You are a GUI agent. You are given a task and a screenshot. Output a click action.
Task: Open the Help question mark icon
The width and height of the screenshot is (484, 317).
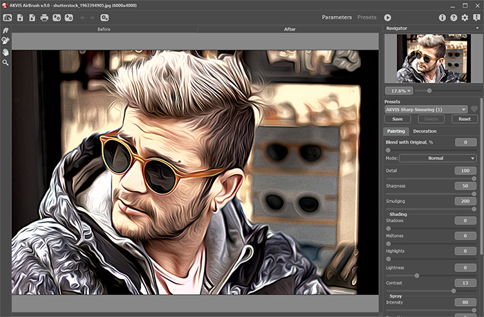pyautogui.click(x=454, y=17)
